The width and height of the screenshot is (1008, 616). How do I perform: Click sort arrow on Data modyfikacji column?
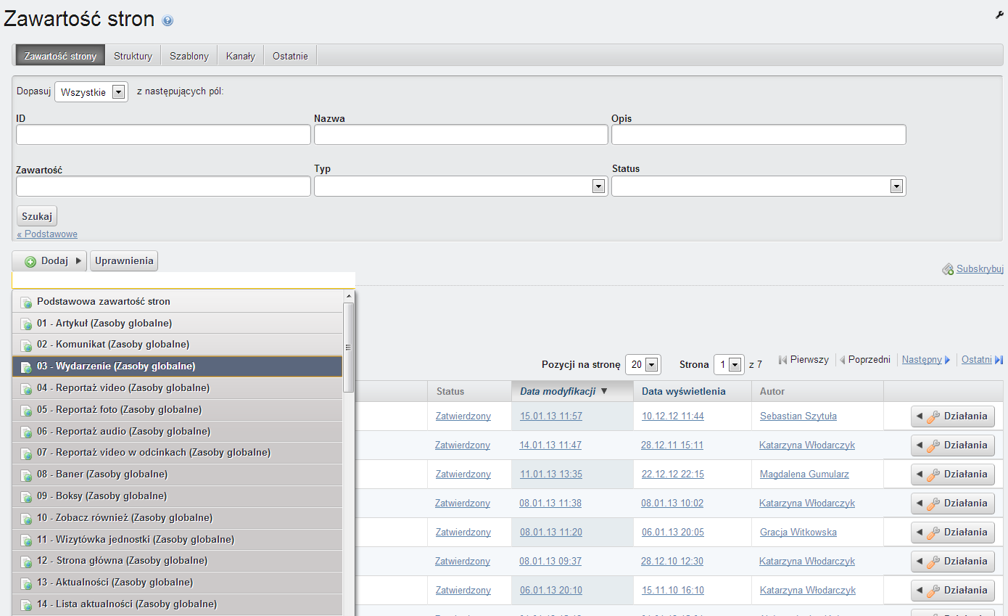pos(604,391)
